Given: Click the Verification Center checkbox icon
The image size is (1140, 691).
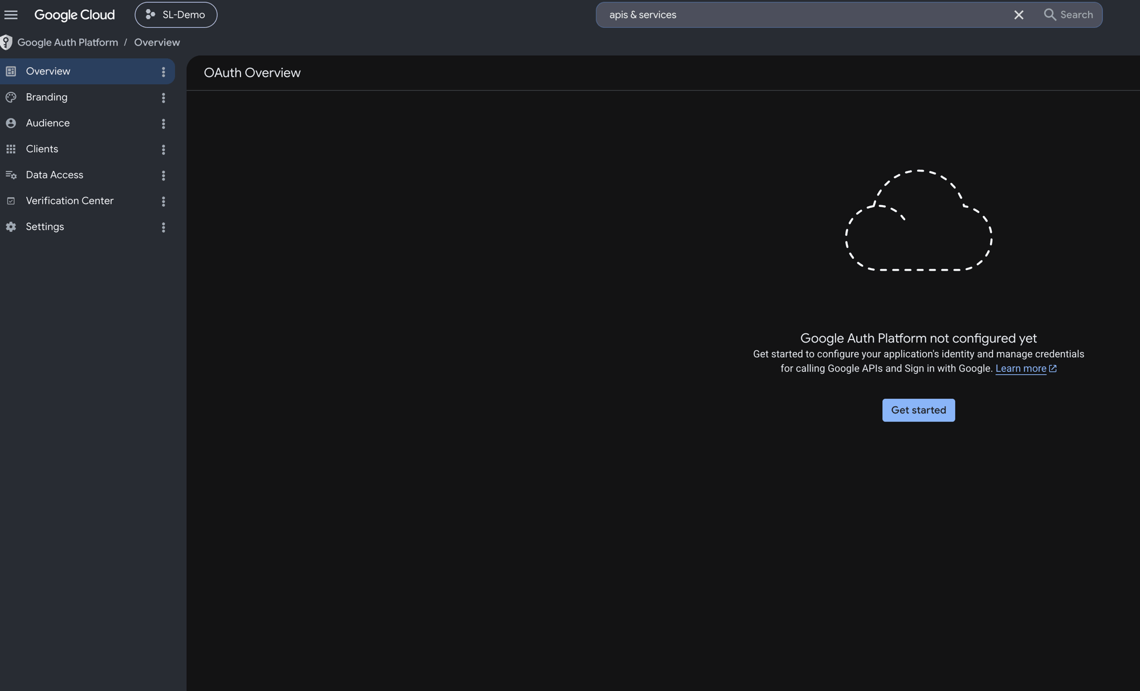Looking at the screenshot, I should [11, 201].
